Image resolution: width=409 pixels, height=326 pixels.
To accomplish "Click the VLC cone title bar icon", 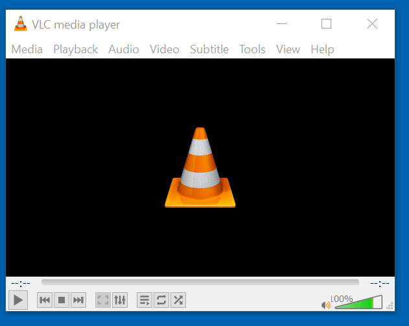I will coord(21,24).
